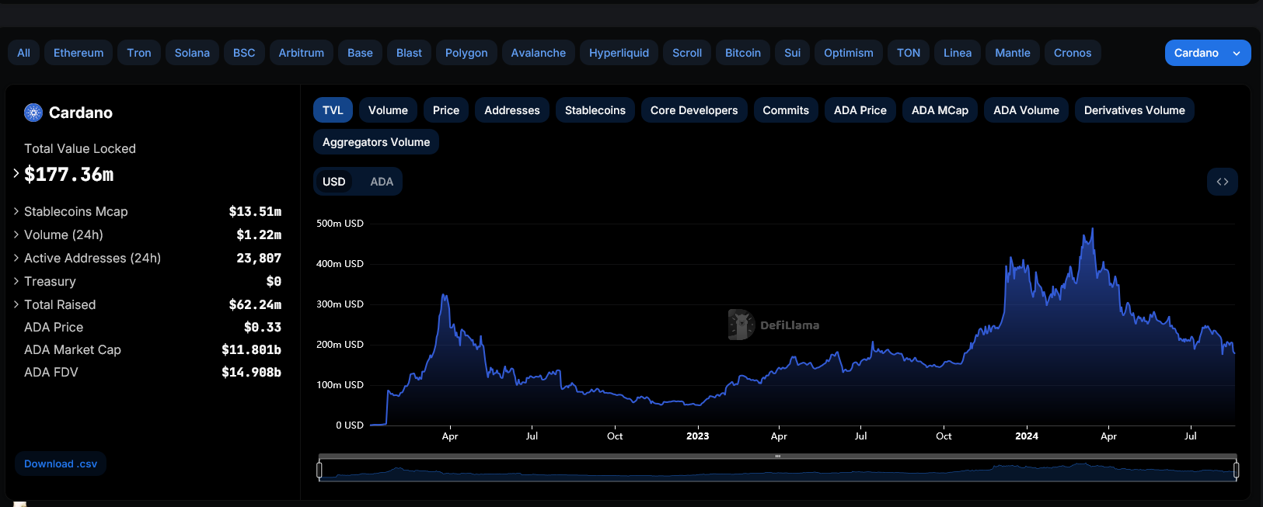Open the Cardano chain dropdown
Screen dimensions: 1263x507
[1207, 53]
